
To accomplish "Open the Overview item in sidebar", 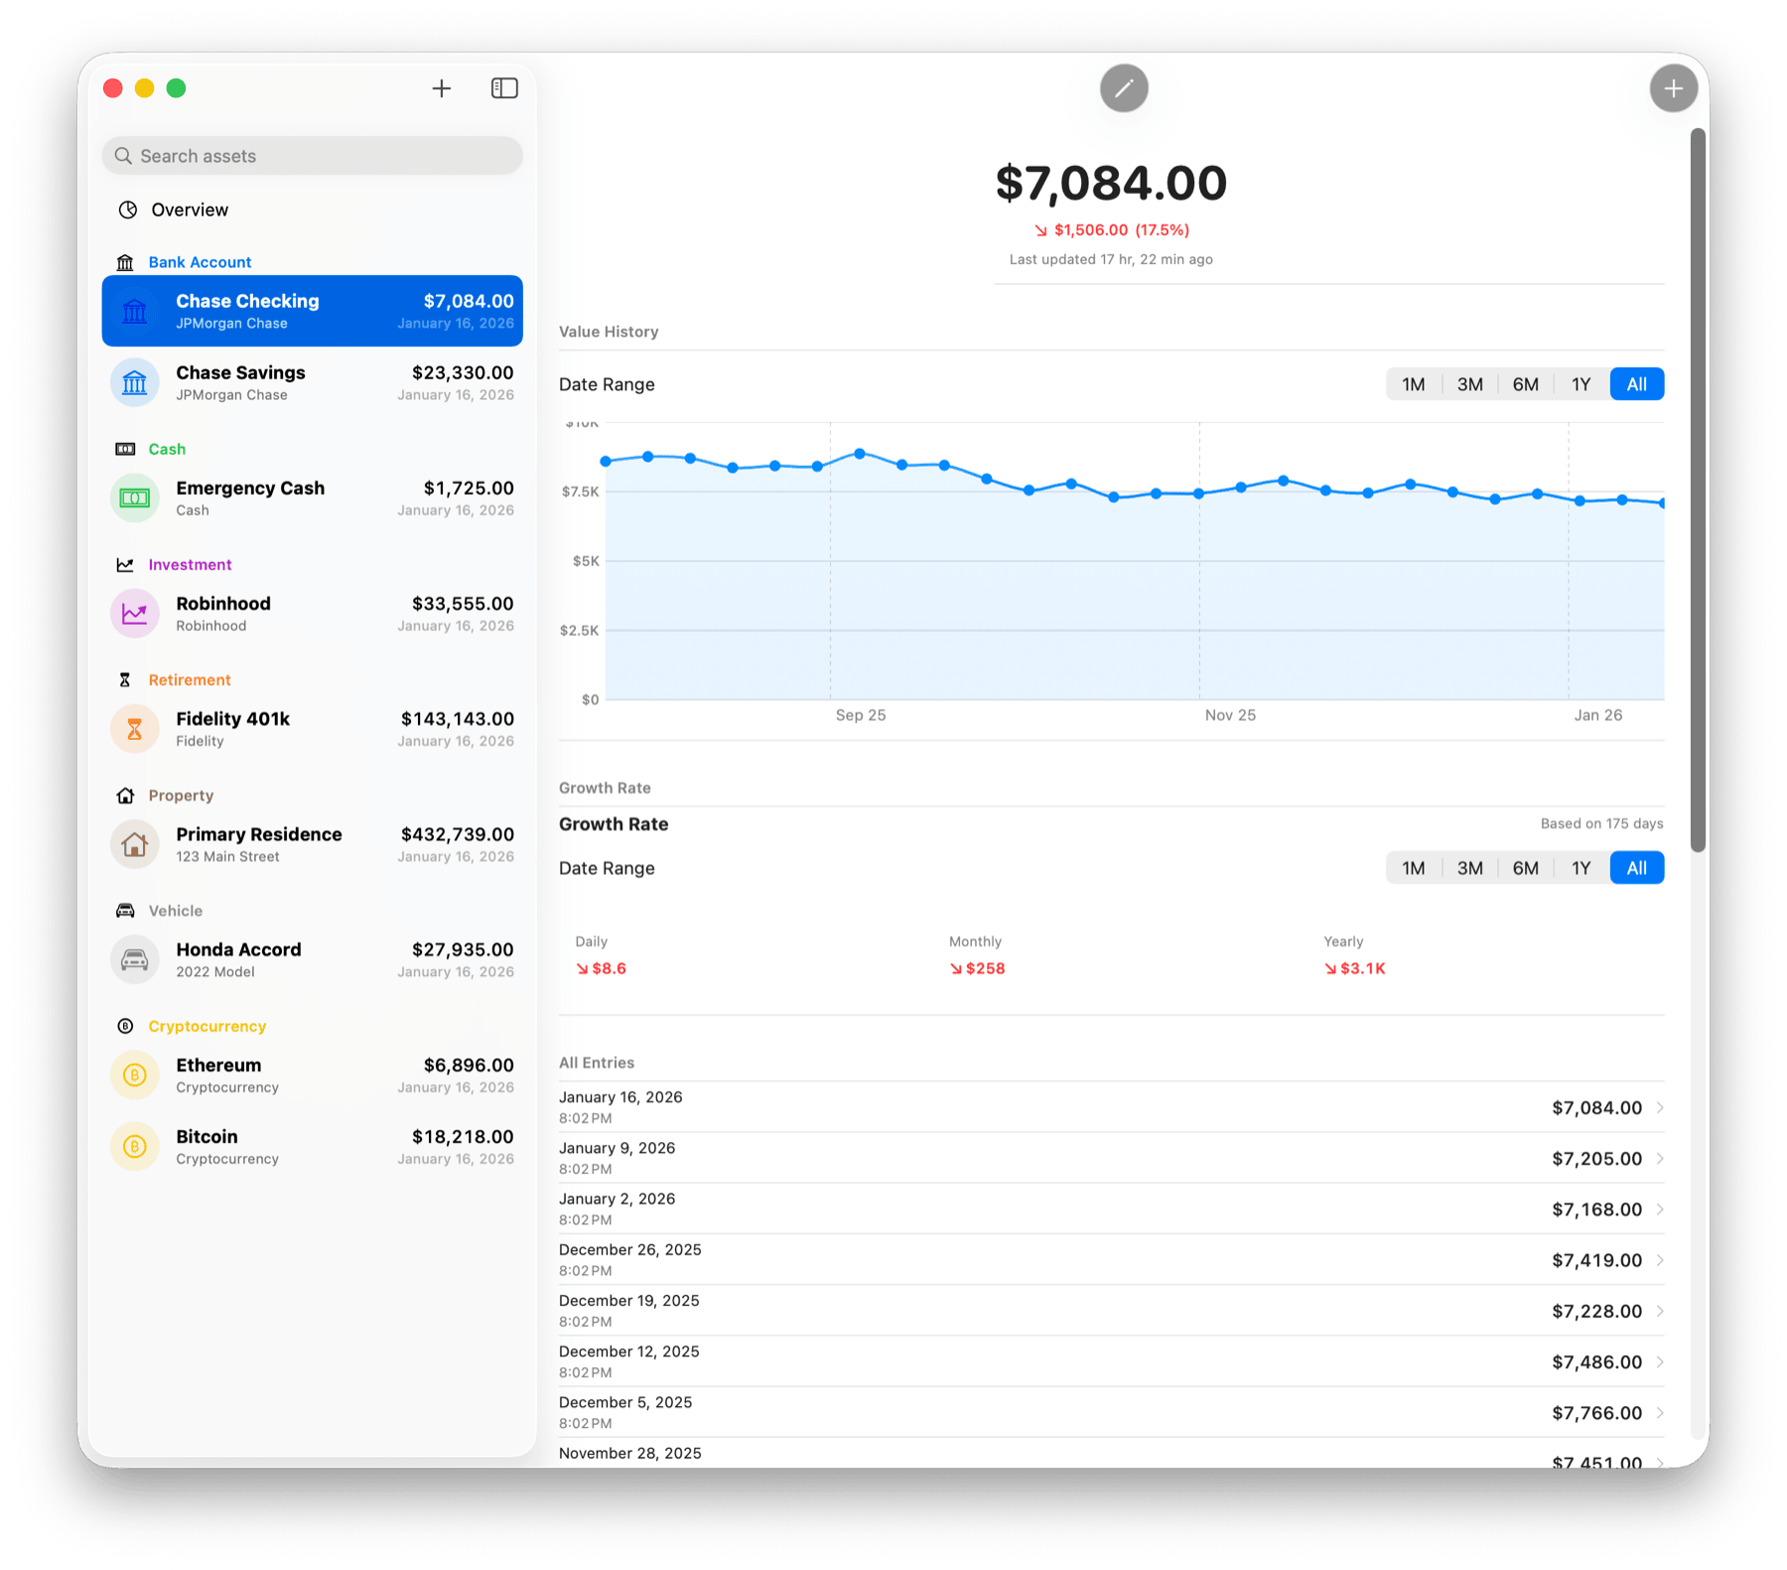I will 189,210.
